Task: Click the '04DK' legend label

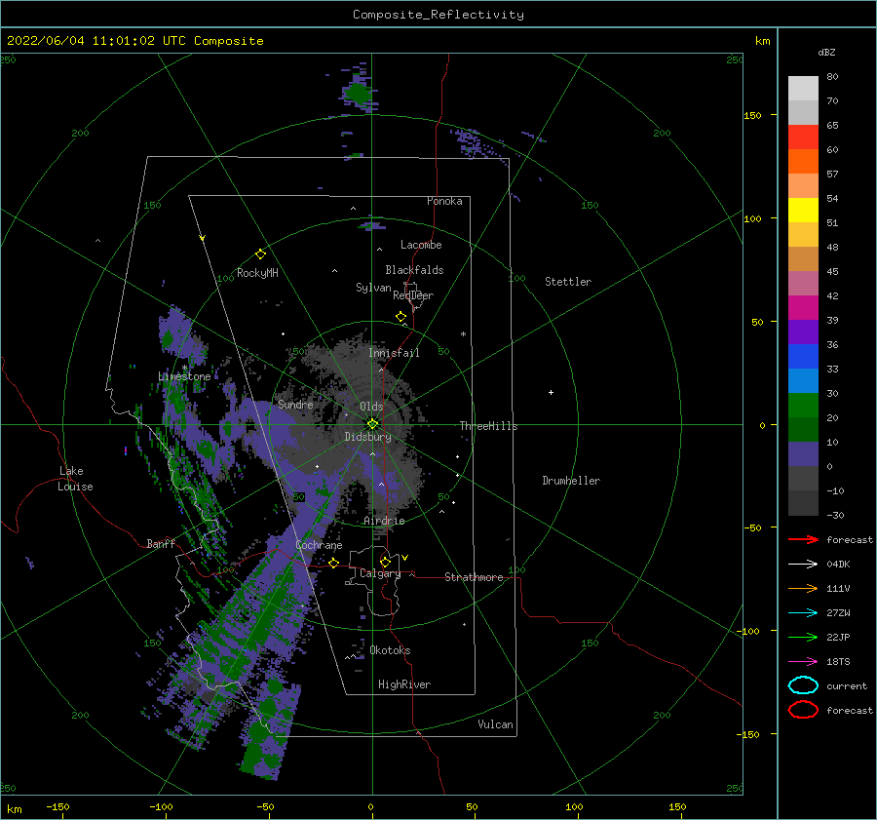Action: click(838, 565)
